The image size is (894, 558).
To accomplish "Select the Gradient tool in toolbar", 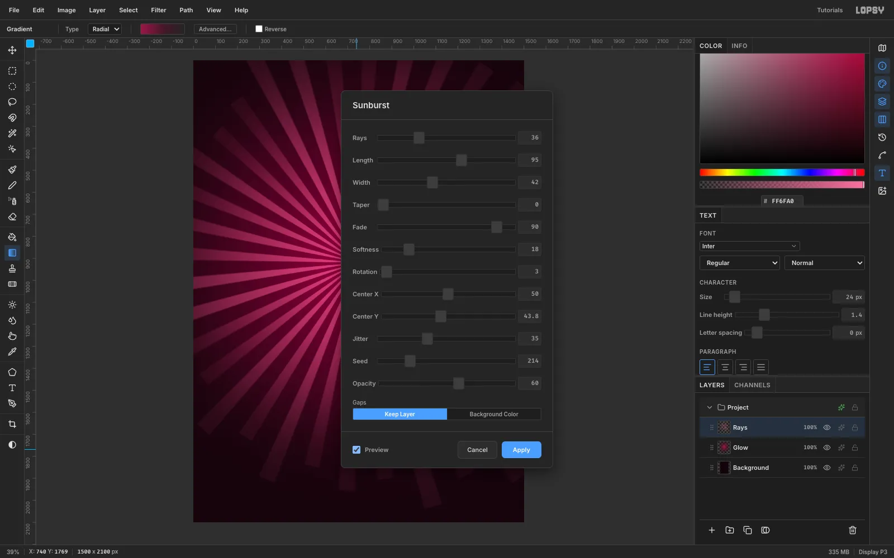I will click(x=12, y=253).
